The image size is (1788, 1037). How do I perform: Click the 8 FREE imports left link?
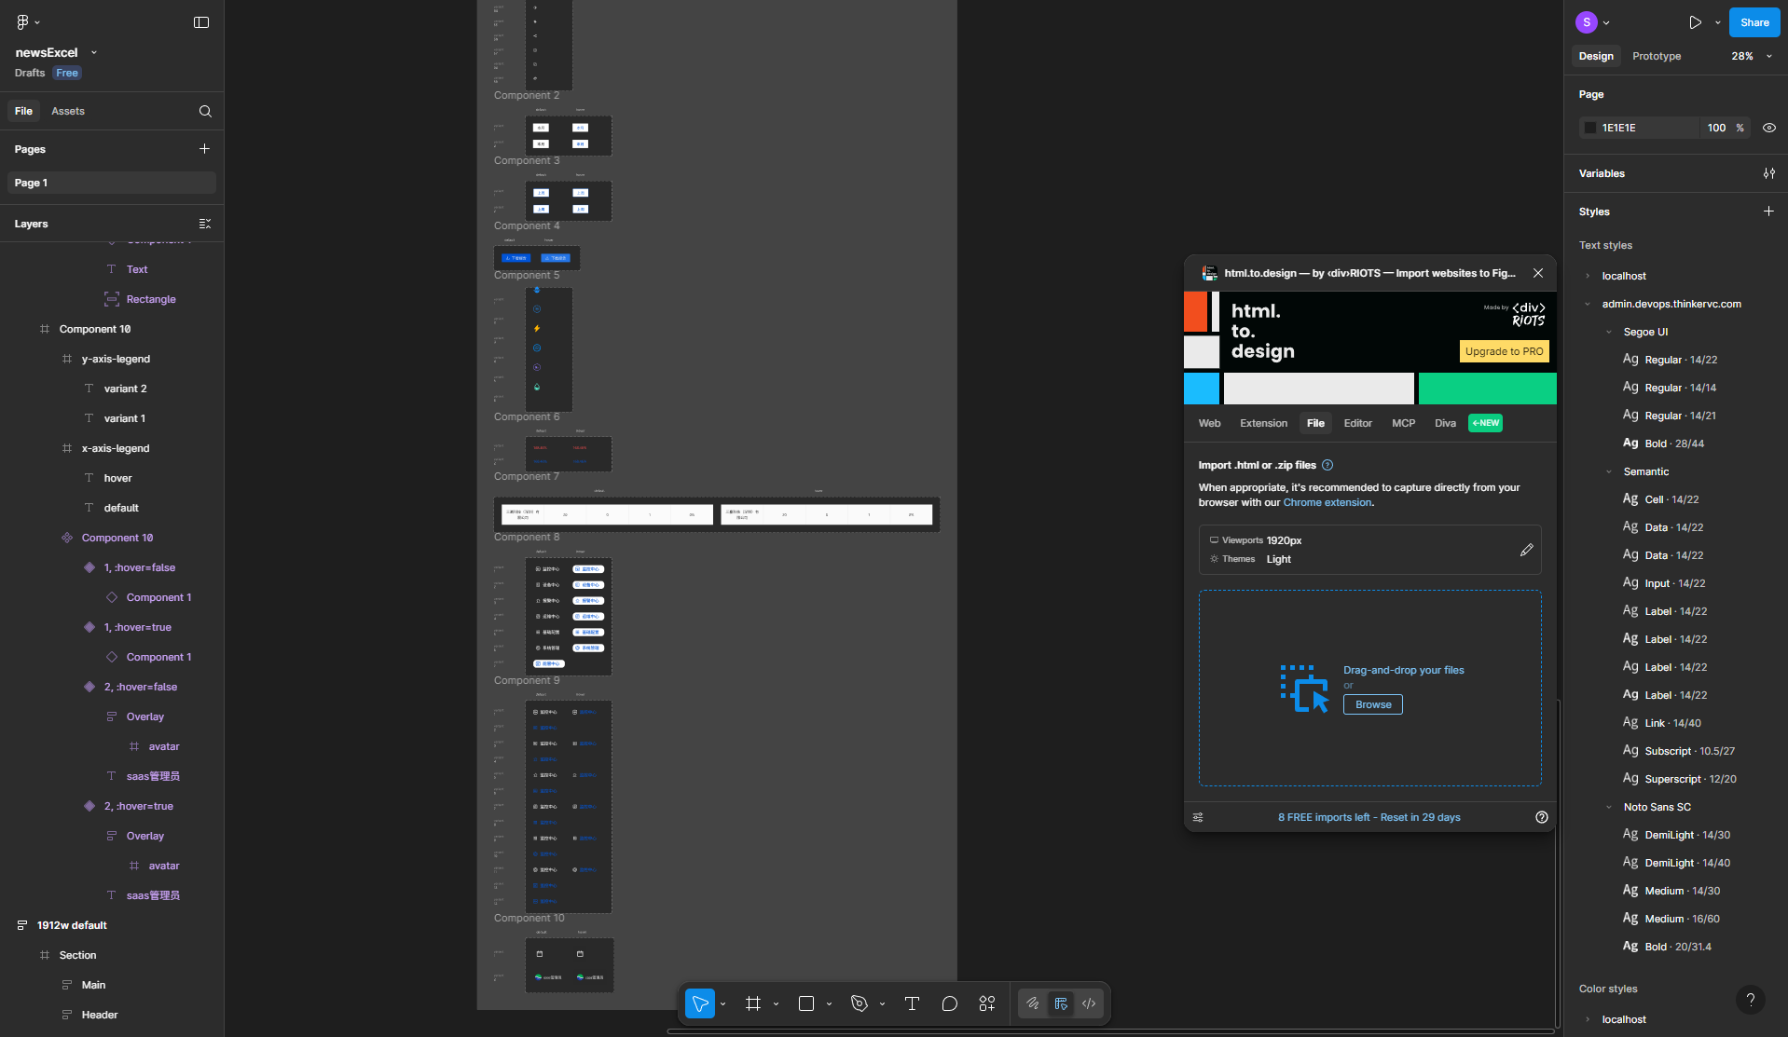[1369, 817]
